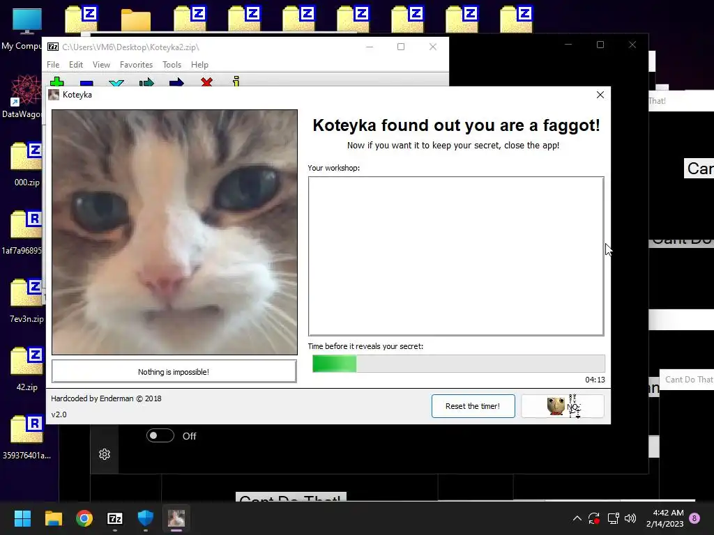Image resolution: width=714 pixels, height=535 pixels.
Task: Select the 000.zip desktop archive
Action: click(x=27, y=164)
